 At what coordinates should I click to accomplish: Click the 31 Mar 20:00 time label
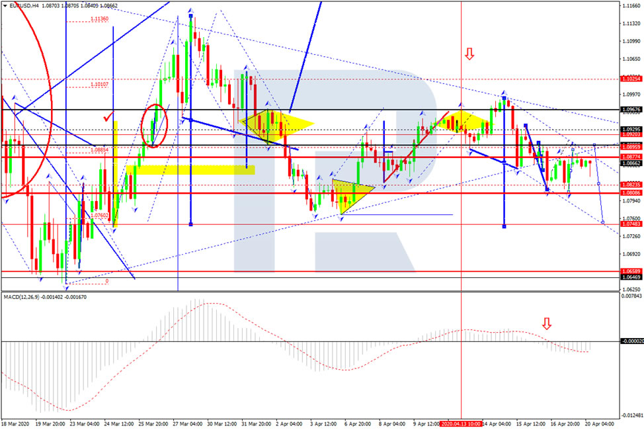coord(256,424)
